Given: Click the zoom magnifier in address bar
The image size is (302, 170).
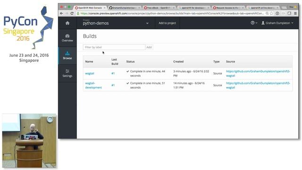Looking at the screenshot, I should (267, 13).
